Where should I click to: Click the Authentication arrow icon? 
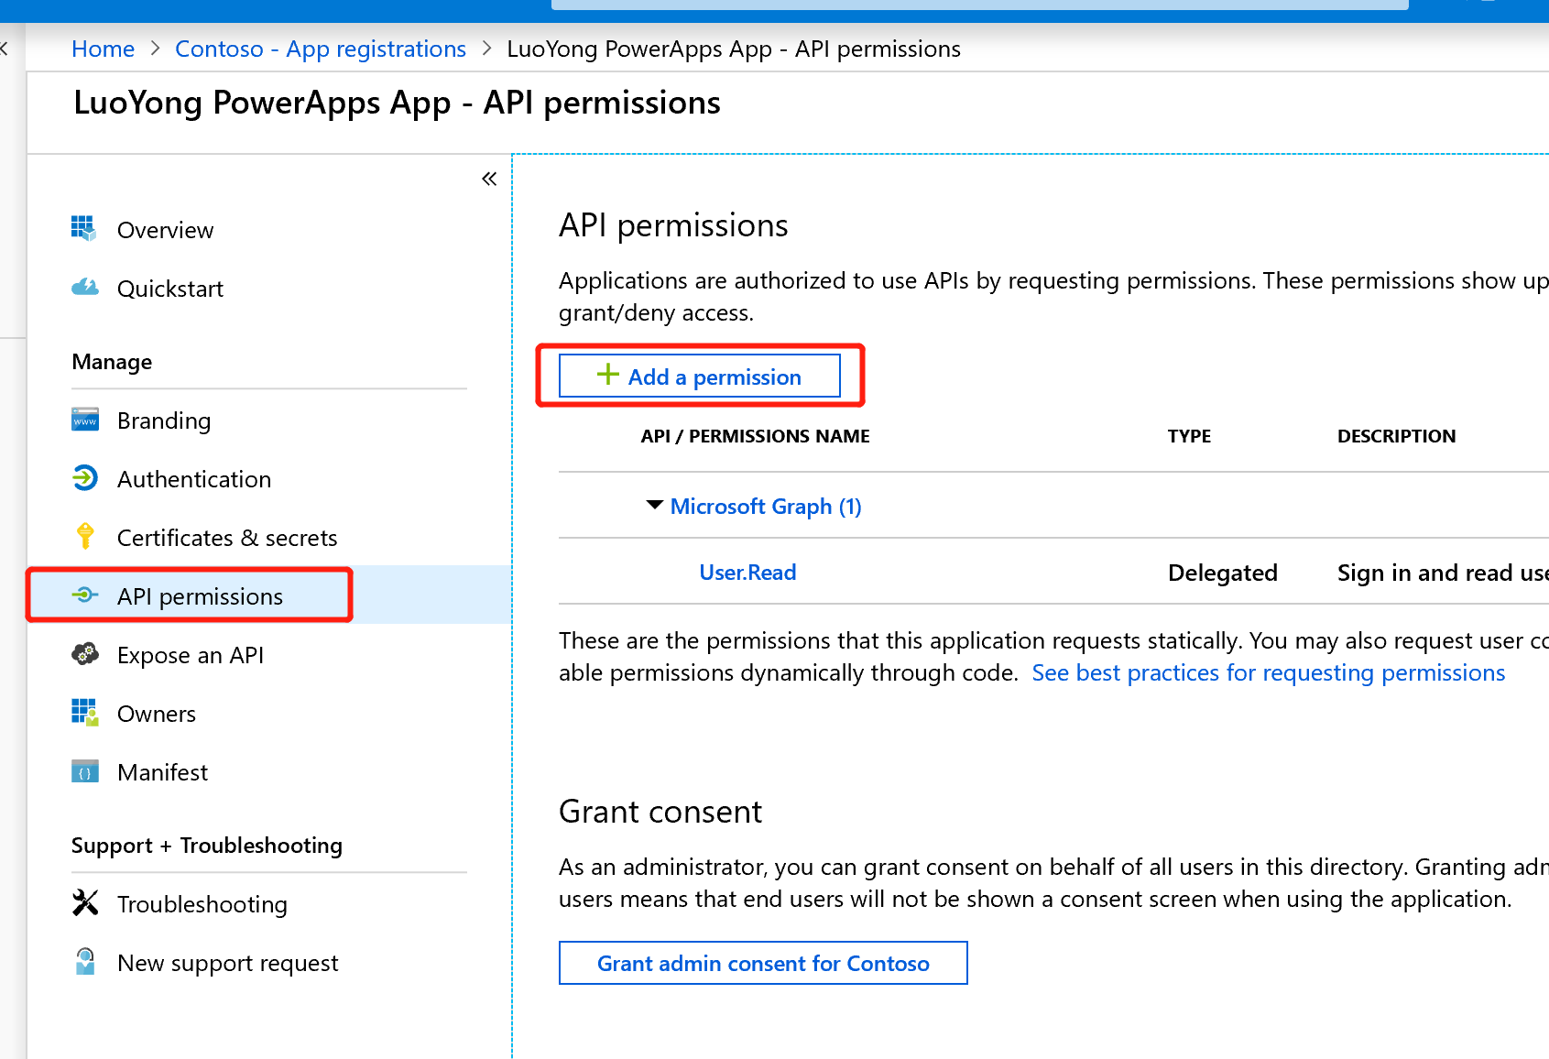coord(85,477)
